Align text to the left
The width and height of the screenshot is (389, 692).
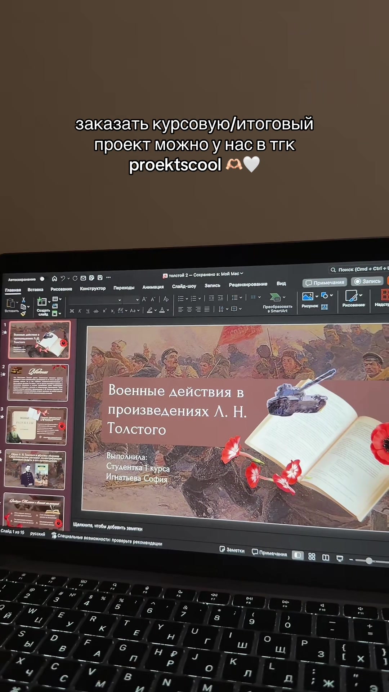point(180,310)
